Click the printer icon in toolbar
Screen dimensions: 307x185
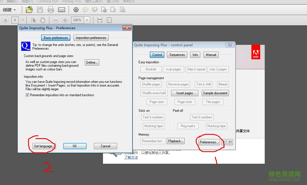(51, 10)
